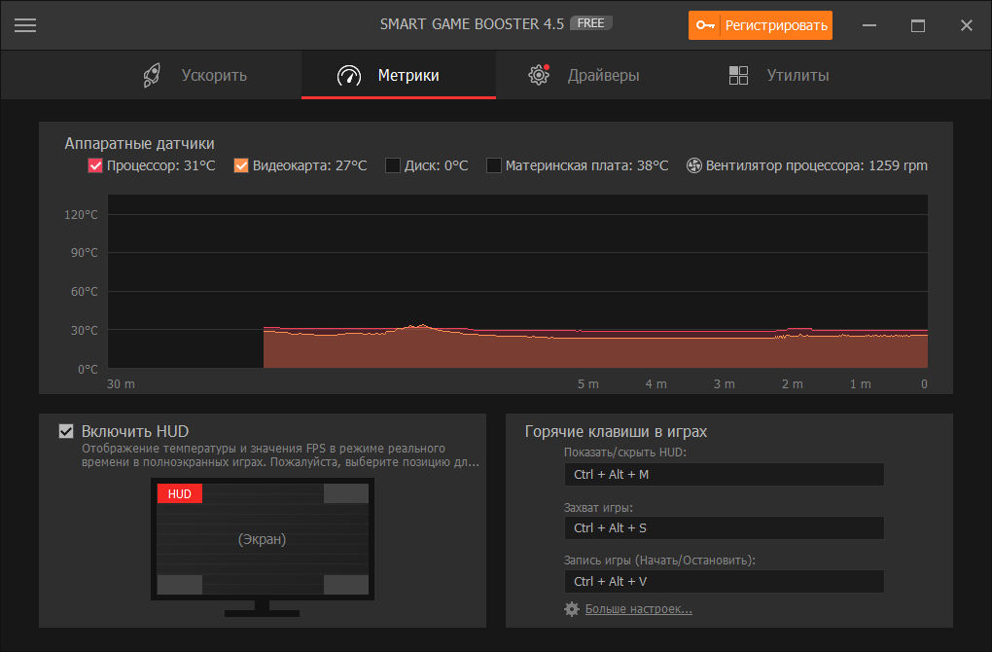This screenshot has width=992, height=652.
Task: Click the gauge icon for Метрики
Action: [349, 75]
